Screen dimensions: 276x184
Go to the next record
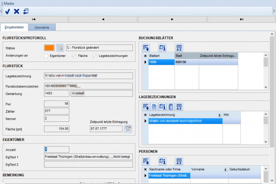point(172,19)
